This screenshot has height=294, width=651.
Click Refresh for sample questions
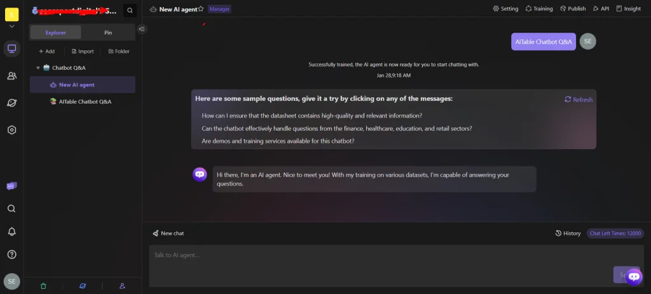coord(579,100)
